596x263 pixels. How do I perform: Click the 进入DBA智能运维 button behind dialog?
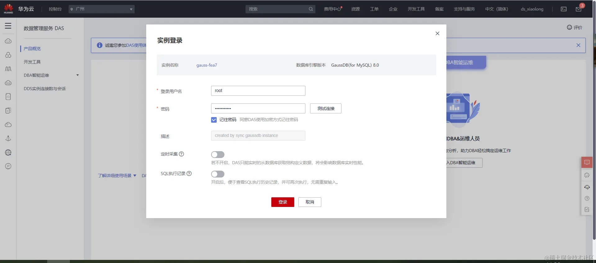[464, 163]
